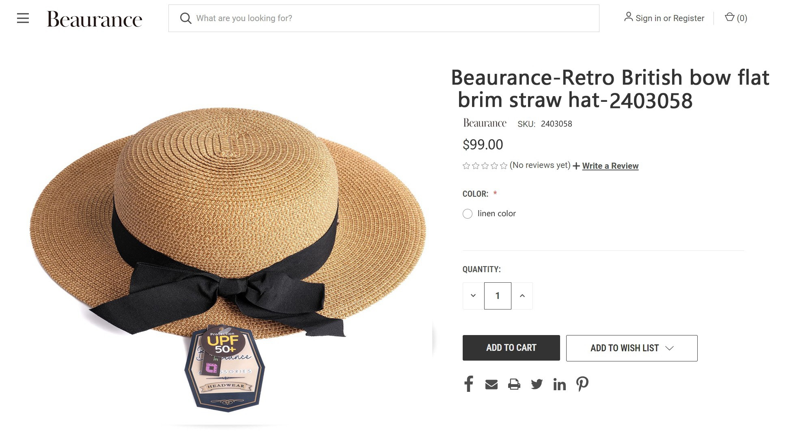
Task: Expand the Add to Wish List dropdown
Action: tap(632, 348)
